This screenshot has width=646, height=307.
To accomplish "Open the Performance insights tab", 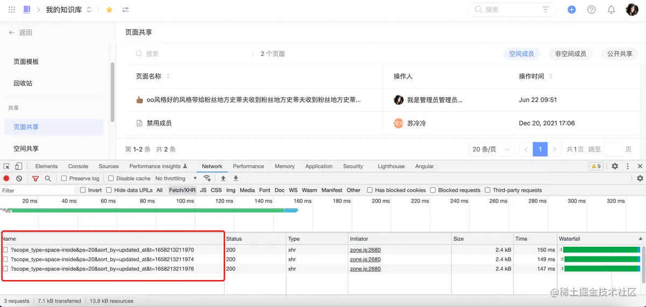I will pyautogui.click(x=158, y=166).
